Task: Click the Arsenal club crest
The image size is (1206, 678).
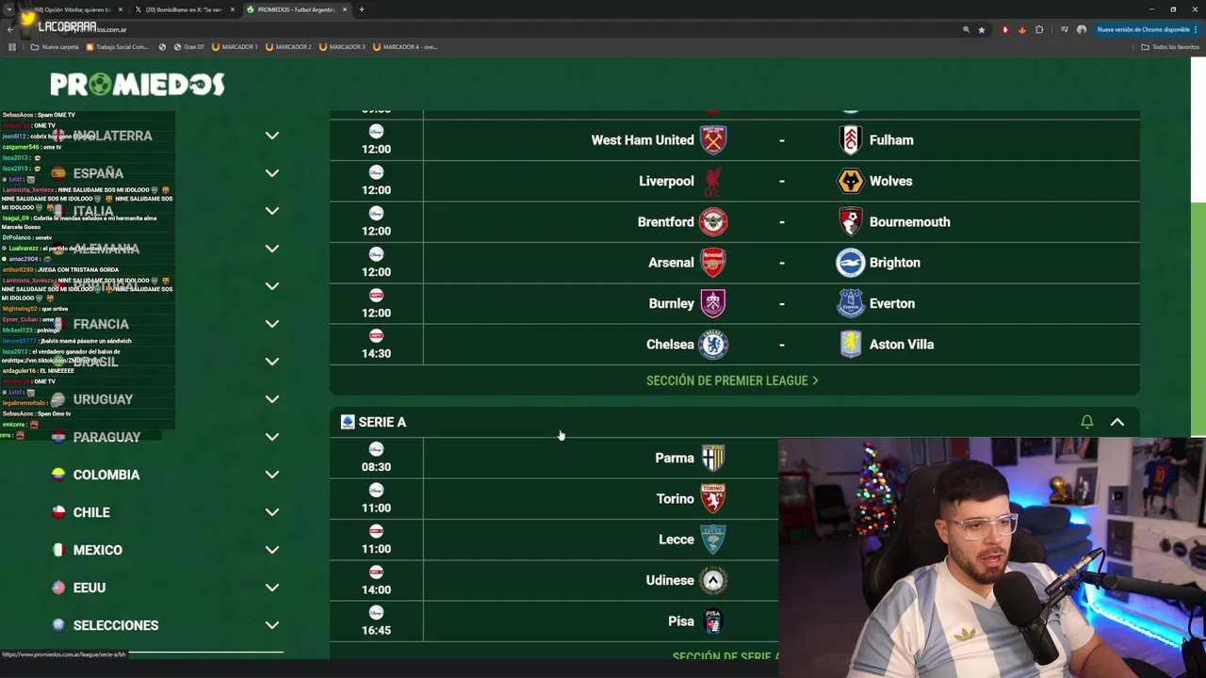Action: 713,263
